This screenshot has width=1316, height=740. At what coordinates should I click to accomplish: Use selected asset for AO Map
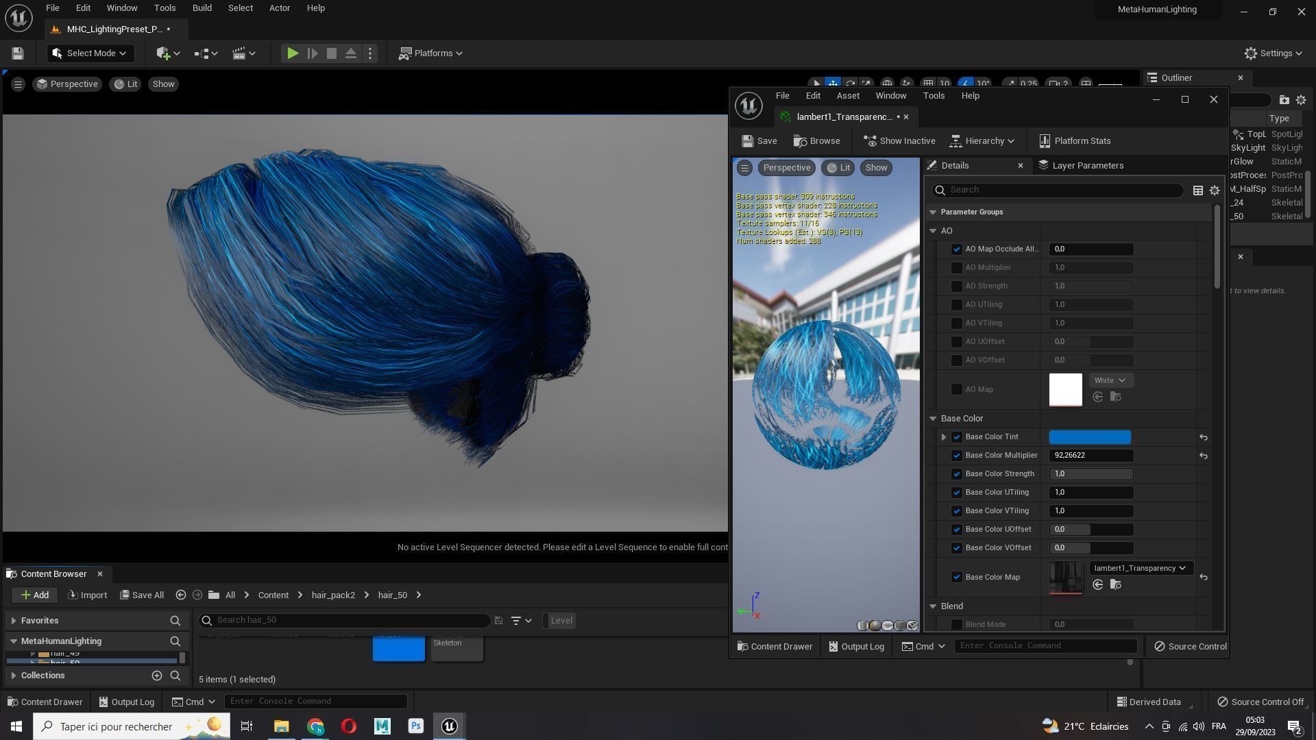[1098, 397]
